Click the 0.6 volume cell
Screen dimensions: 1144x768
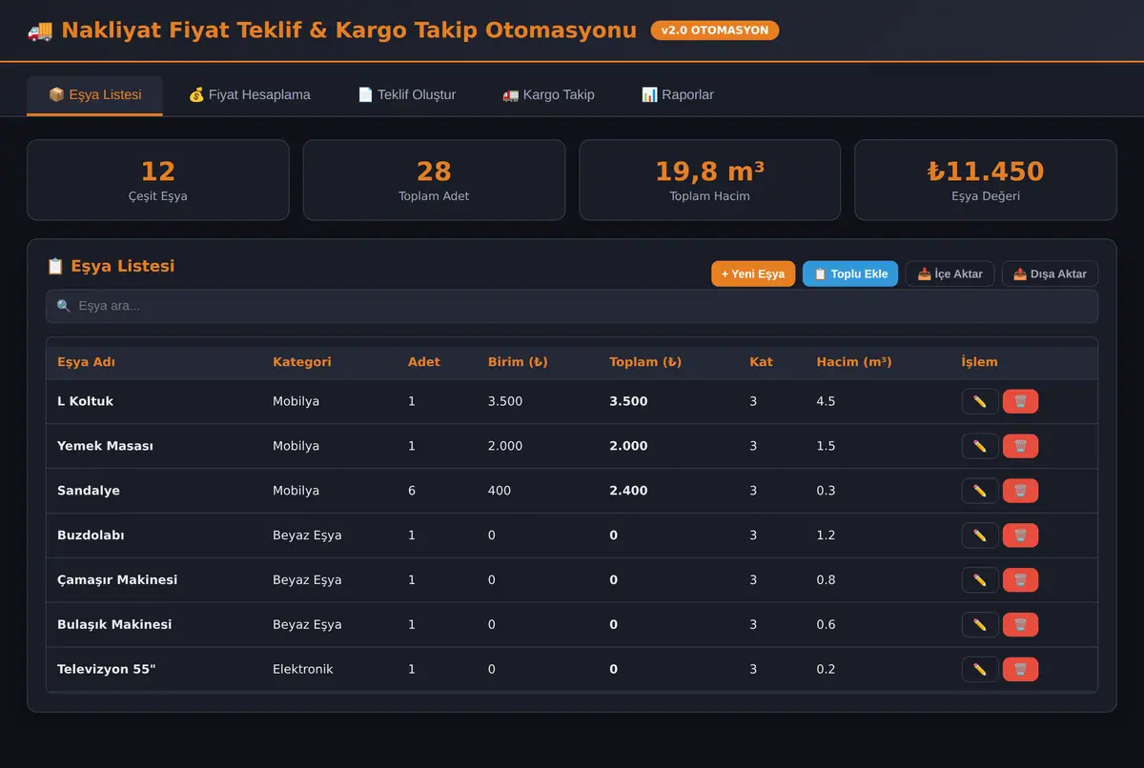[826, 624]
